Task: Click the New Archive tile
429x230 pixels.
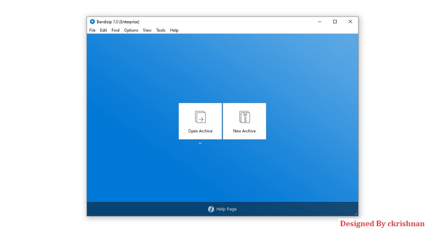Action: tap(244, 121)
